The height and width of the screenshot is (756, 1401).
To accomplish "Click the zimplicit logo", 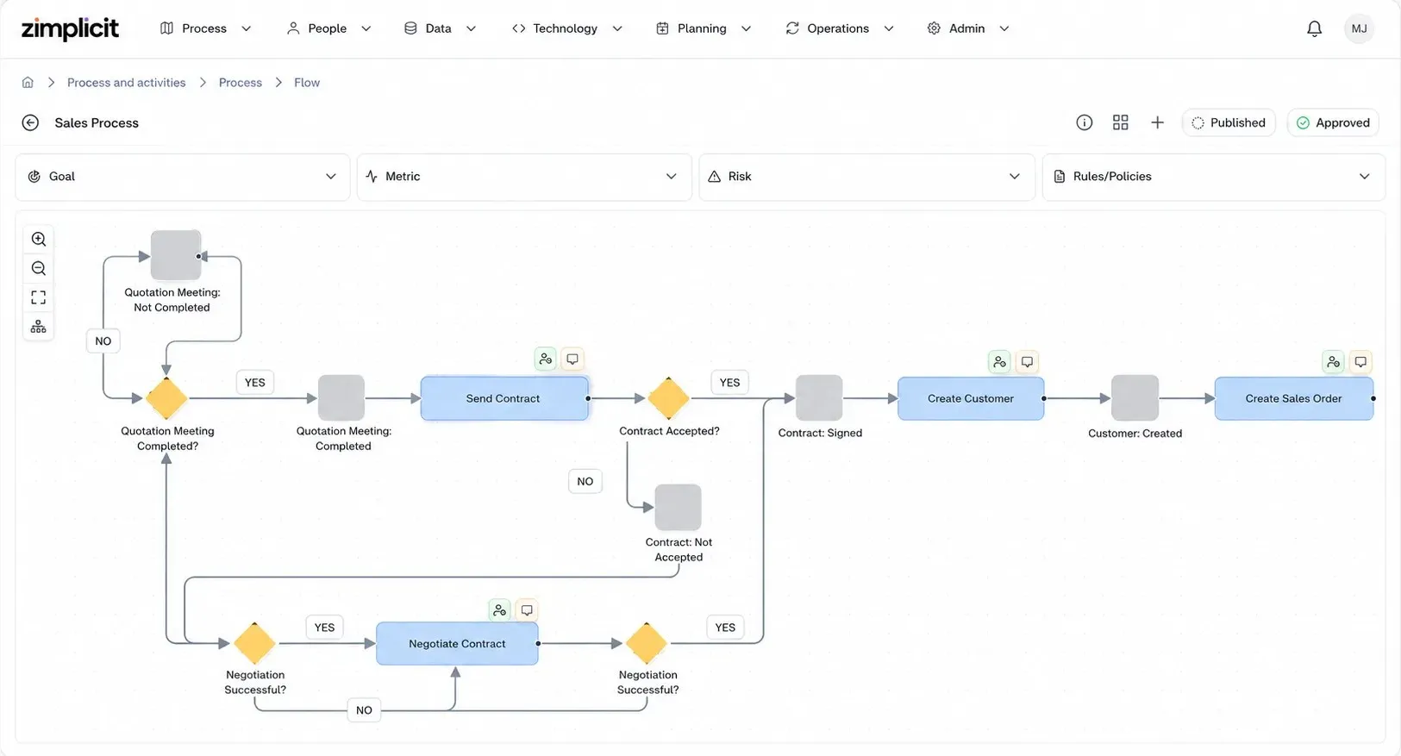I will coord(70,28).
